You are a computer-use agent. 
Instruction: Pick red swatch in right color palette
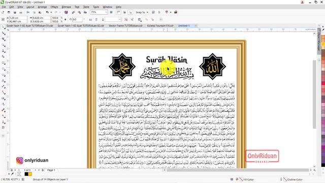tap(323, 83)
